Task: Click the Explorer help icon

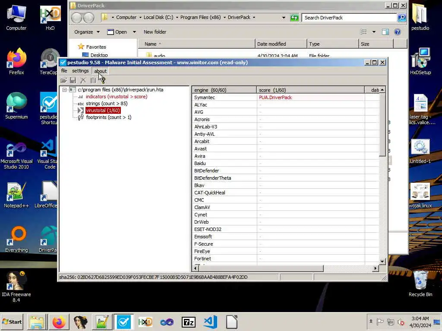Action: (x=398, y=32)
